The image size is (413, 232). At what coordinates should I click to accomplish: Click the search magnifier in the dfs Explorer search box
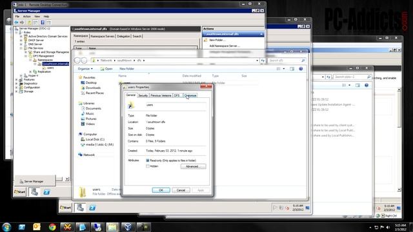tap(303, 61)
